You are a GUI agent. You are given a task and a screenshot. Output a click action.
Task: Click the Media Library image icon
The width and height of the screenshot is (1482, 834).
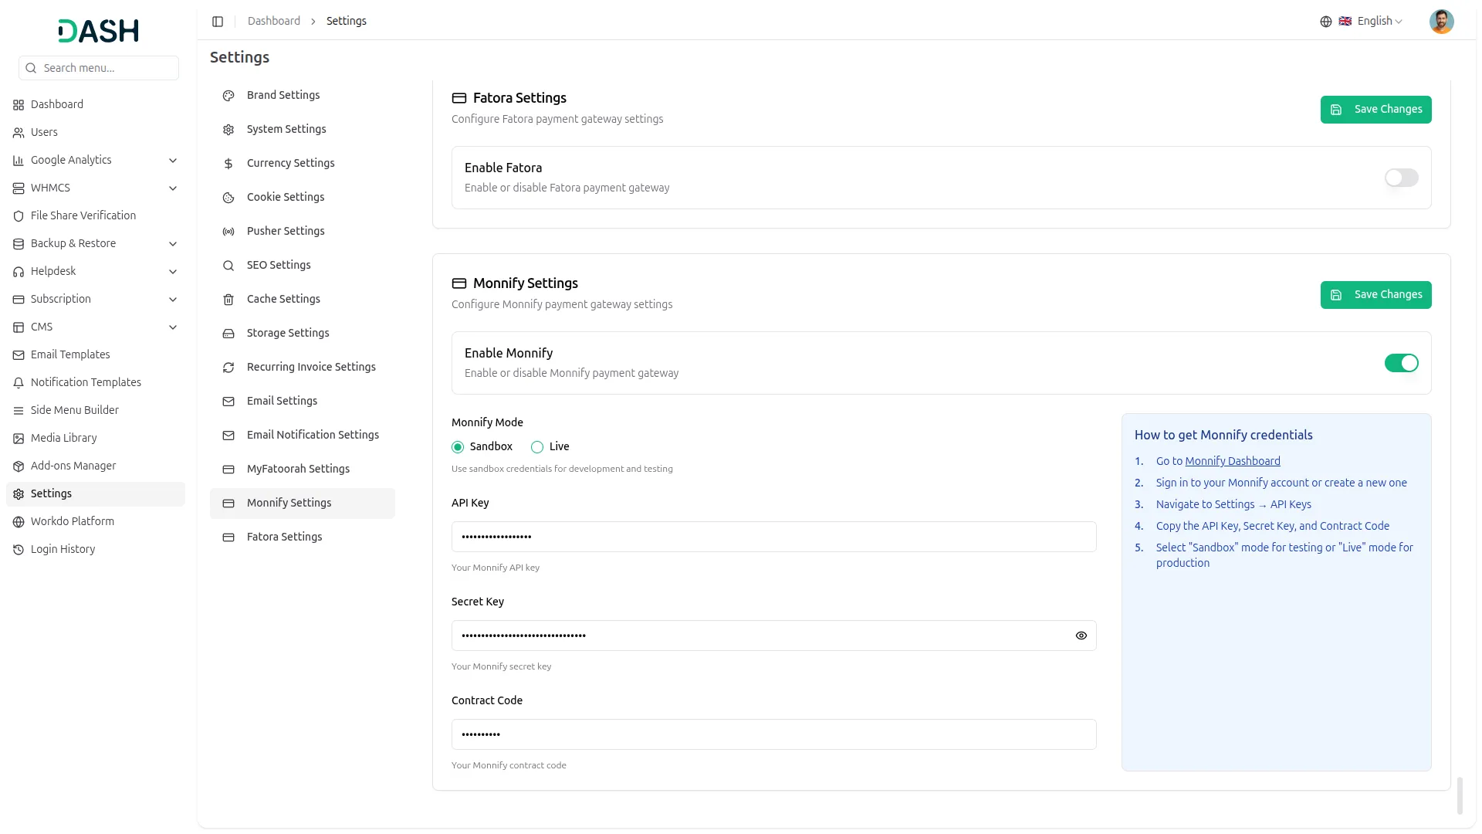point(19,439)
